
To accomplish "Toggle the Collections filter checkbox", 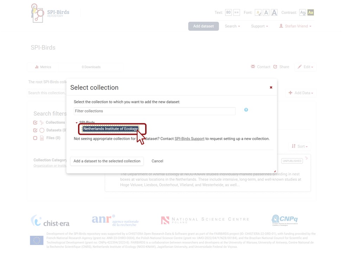I will coord(35,123).
